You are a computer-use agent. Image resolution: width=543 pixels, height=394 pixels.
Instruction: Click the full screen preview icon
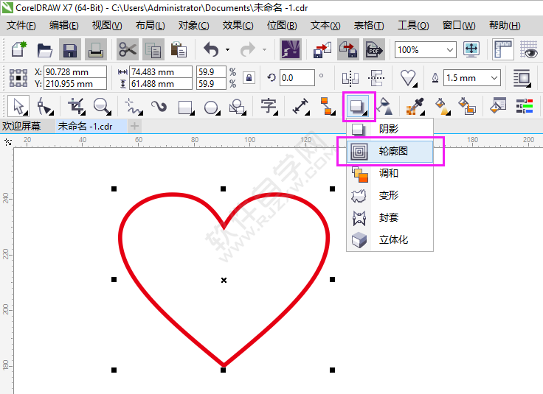[471, 49]
